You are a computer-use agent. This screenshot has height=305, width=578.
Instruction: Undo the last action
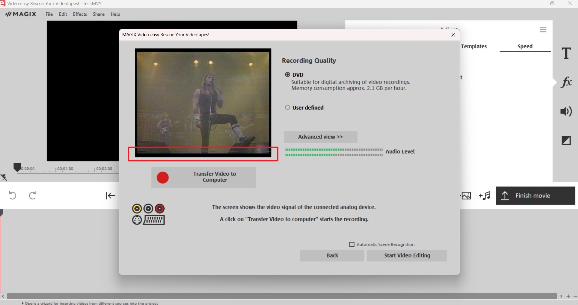coord(12,195)
